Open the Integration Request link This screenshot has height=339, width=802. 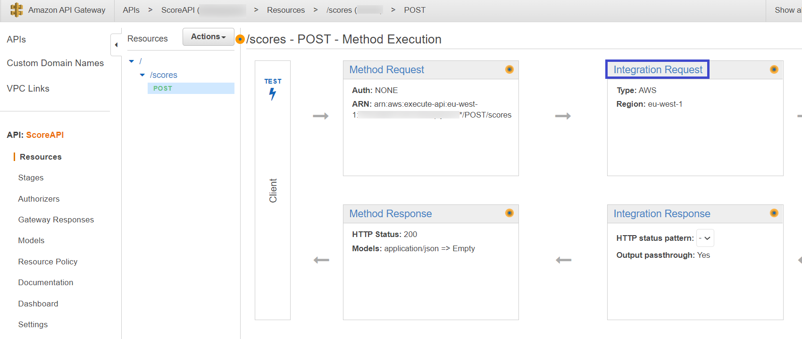(x=658, y=69)
